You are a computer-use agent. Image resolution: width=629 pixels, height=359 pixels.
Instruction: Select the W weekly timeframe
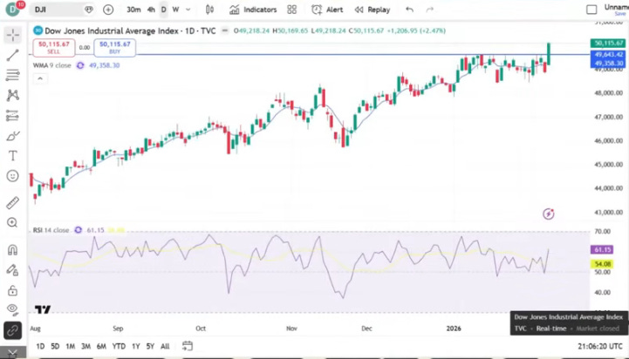point(175,10)
